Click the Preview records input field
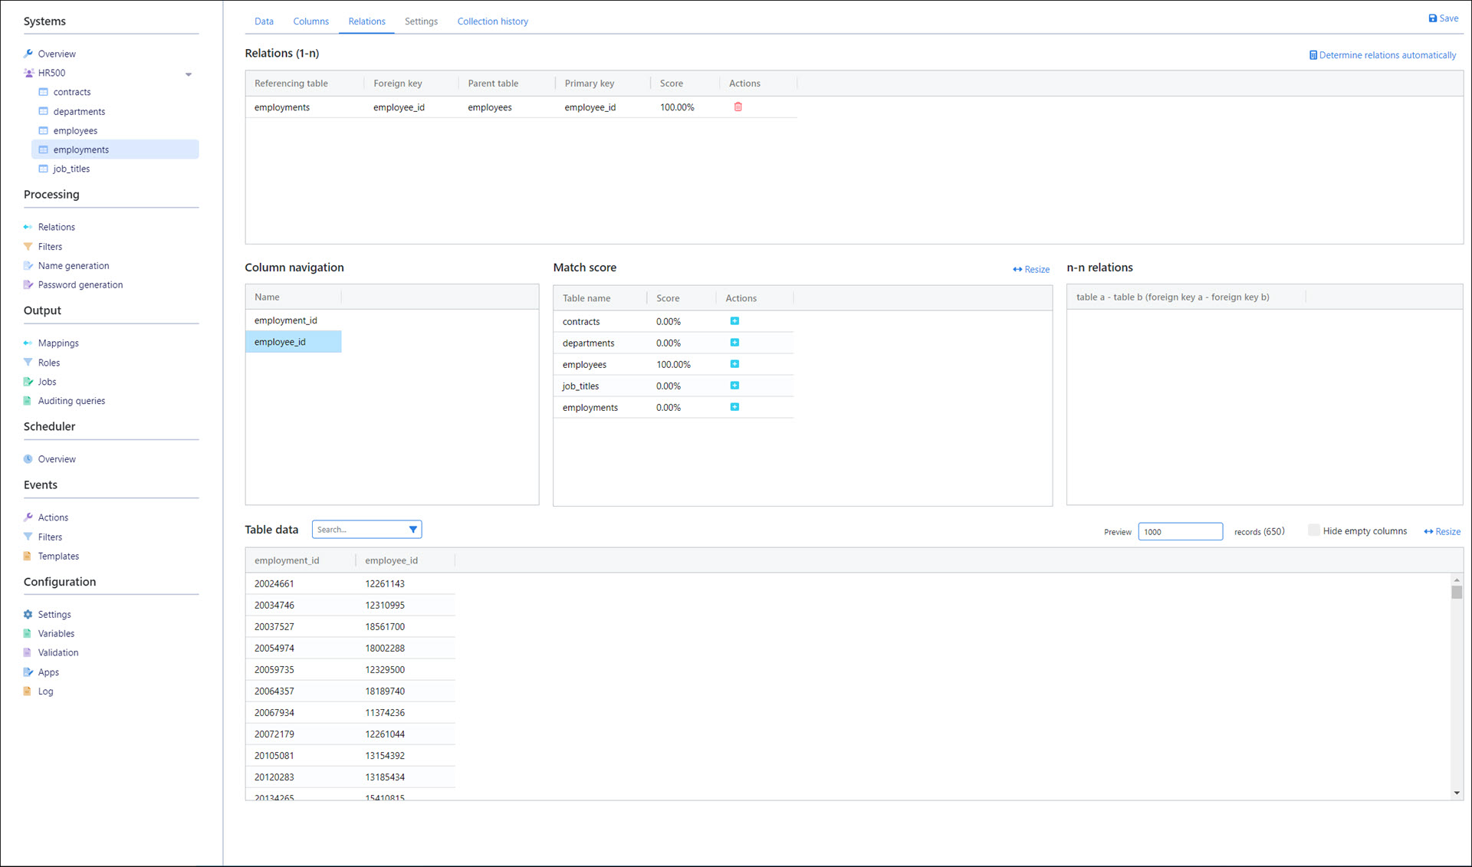1472x867 pixels. click(1179, 532)
